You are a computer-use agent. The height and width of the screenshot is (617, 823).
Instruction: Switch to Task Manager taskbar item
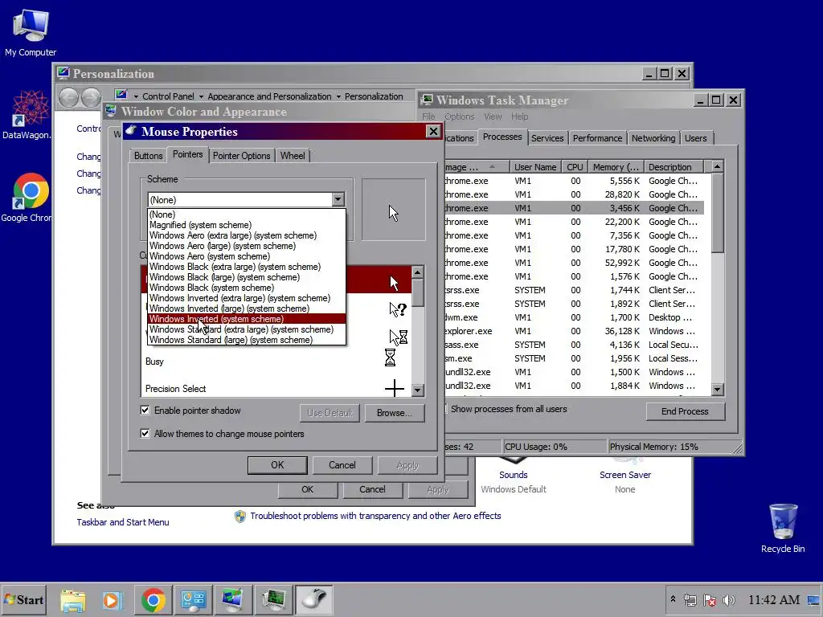273,599
